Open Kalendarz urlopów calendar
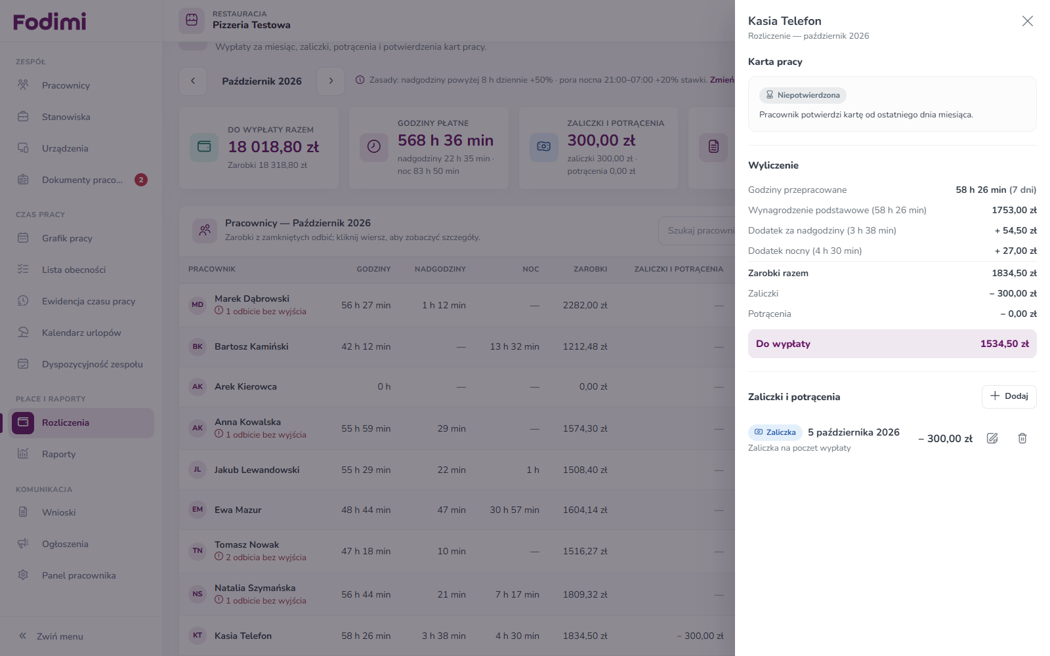This screenshot has height=656, width=1050. (81, 333)
